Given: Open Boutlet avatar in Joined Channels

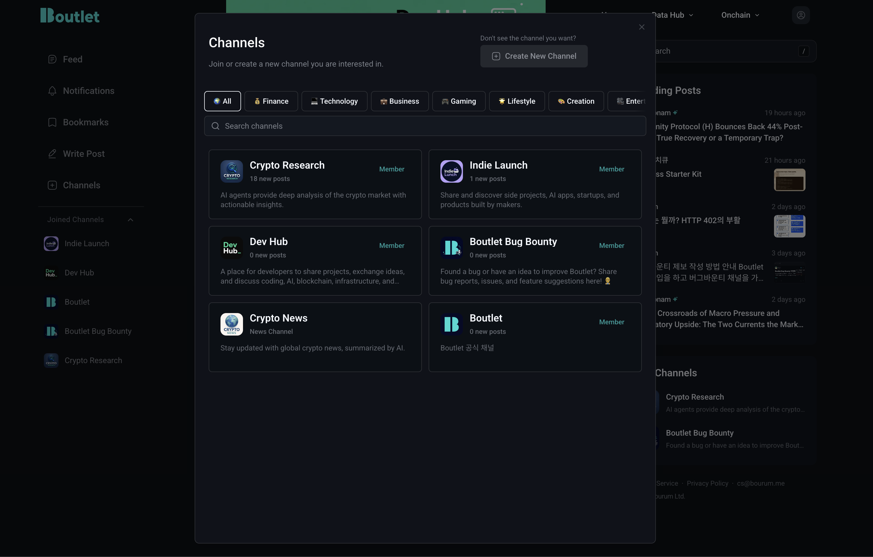Looking at the screenshot, I should coord(51,302).
